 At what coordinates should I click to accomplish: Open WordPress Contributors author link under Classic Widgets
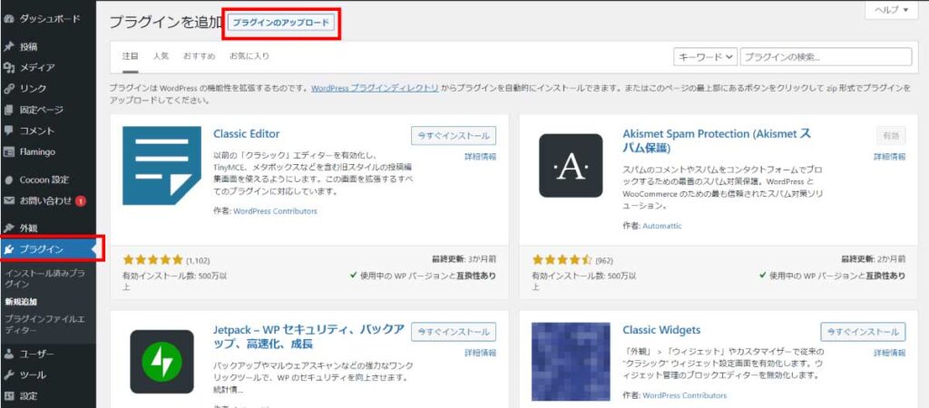click(684, 395)
